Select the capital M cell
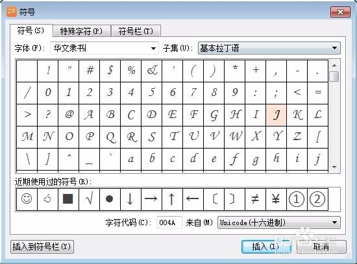Screen dimensions: 357x264 [27, 137]
